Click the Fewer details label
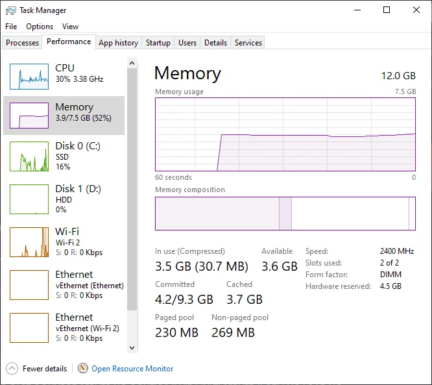Image resolution: width=432 pixels, height=385 pixels. click(x=45, y=369)
